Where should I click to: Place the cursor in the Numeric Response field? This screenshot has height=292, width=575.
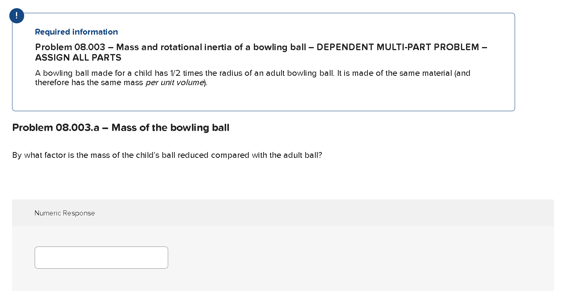(x=101, y=257)
